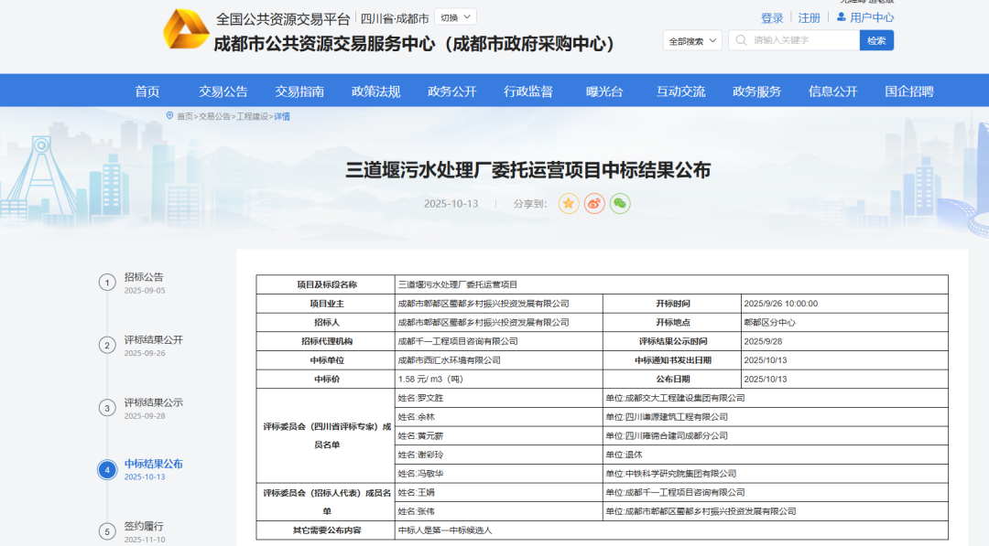This screenshot has height=546, width=989.
Task: Click cell 姓名:黄元新
Action: click(x=498, y=435)
